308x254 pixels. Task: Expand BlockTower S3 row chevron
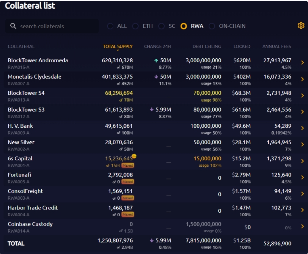[302, 112]
